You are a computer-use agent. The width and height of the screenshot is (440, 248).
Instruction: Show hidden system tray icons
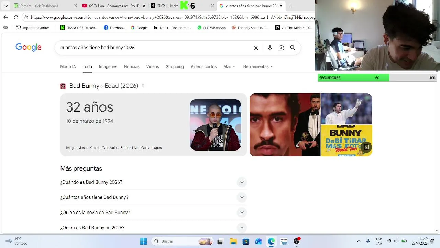pyautogui.click(x=359, y=241)
